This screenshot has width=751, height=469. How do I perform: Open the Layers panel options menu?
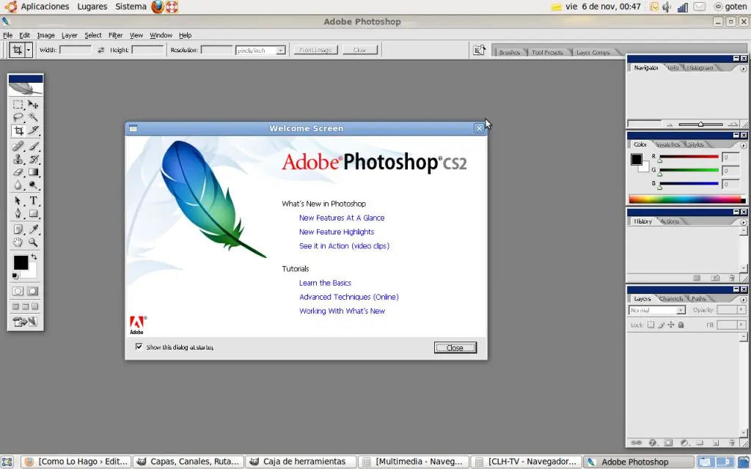[x=743, y=300]
